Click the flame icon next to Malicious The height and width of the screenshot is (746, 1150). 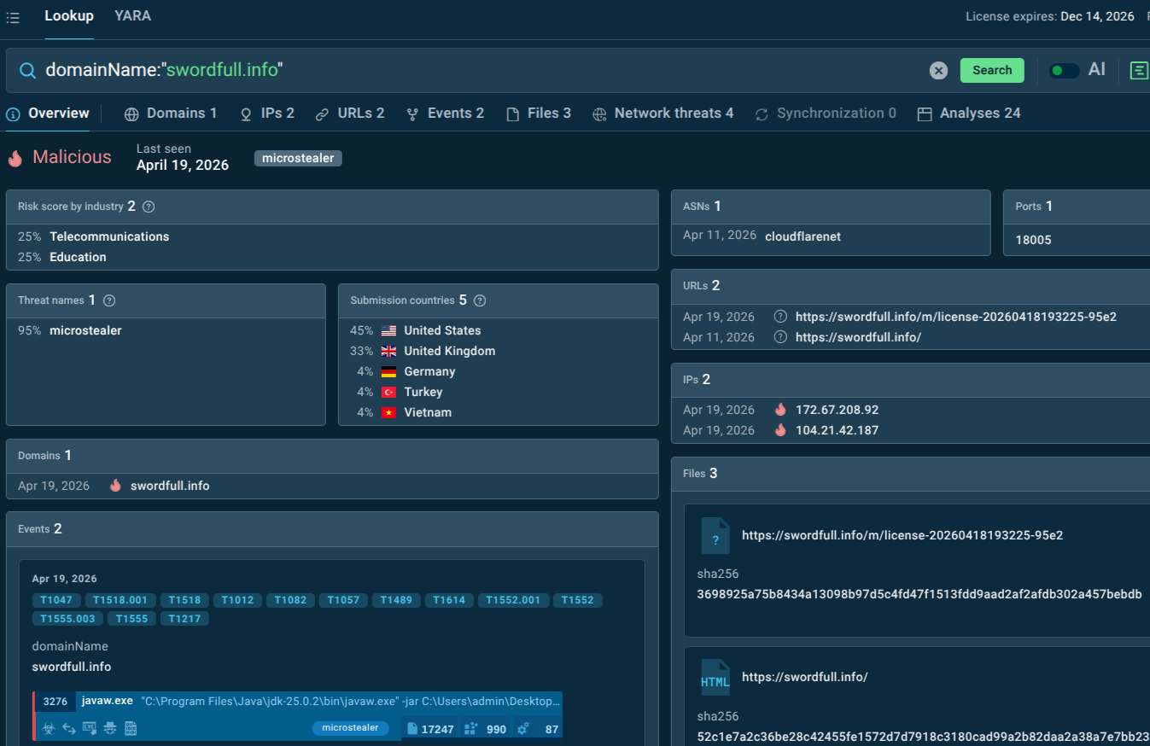15,158
